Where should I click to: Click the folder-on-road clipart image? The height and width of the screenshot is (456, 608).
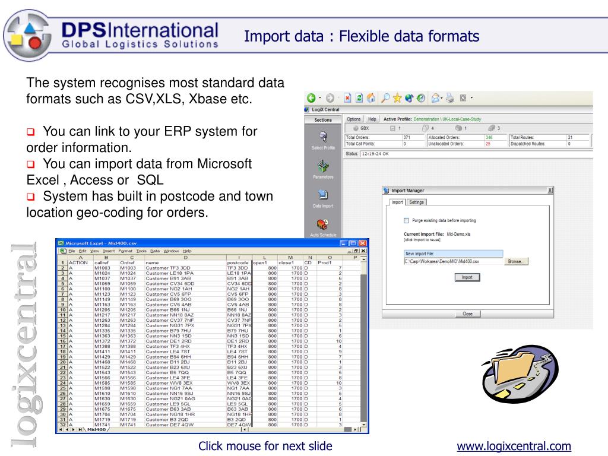[x=520, y=374]
